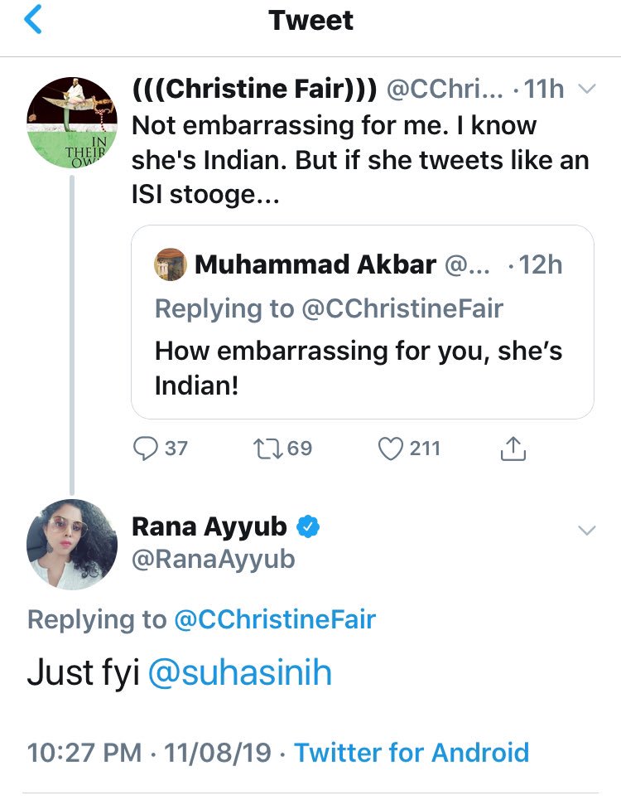Image resolution: width=621 pixels, height=805 pixels.
Task: Open Rana Ayyub's profile picture
Action: click(72, 545)
